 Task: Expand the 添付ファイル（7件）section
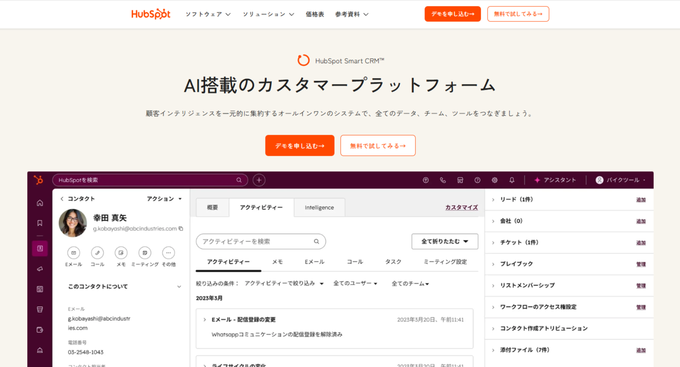(493, 350)
